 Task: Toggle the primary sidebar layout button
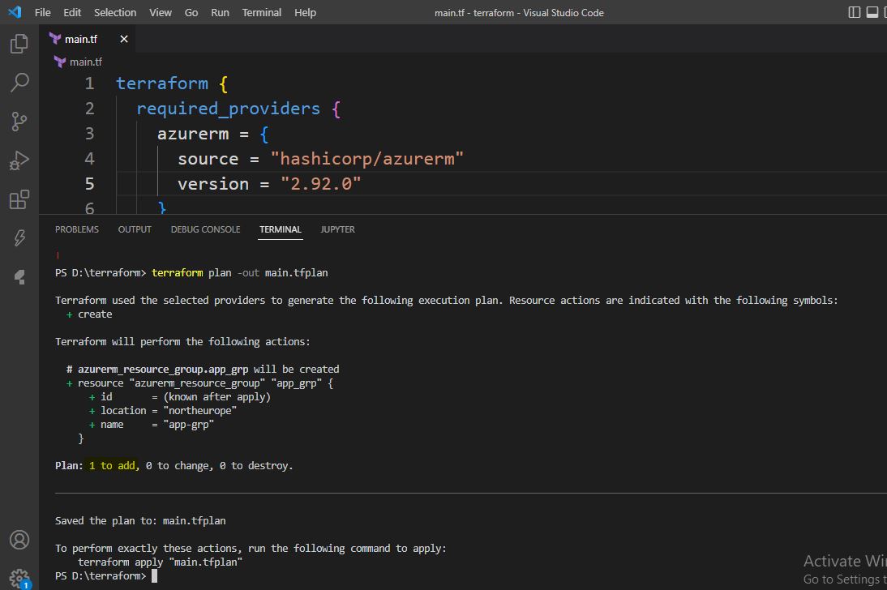point(855,12)
